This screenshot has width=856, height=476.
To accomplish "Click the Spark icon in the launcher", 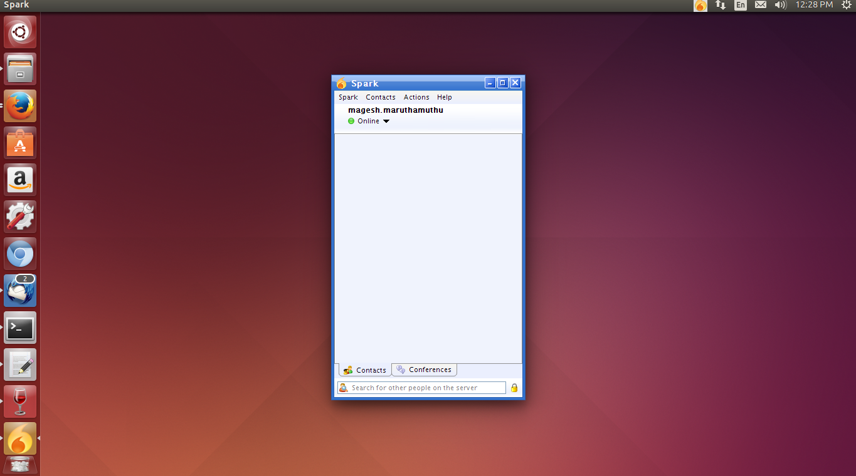I will point(20,438).
